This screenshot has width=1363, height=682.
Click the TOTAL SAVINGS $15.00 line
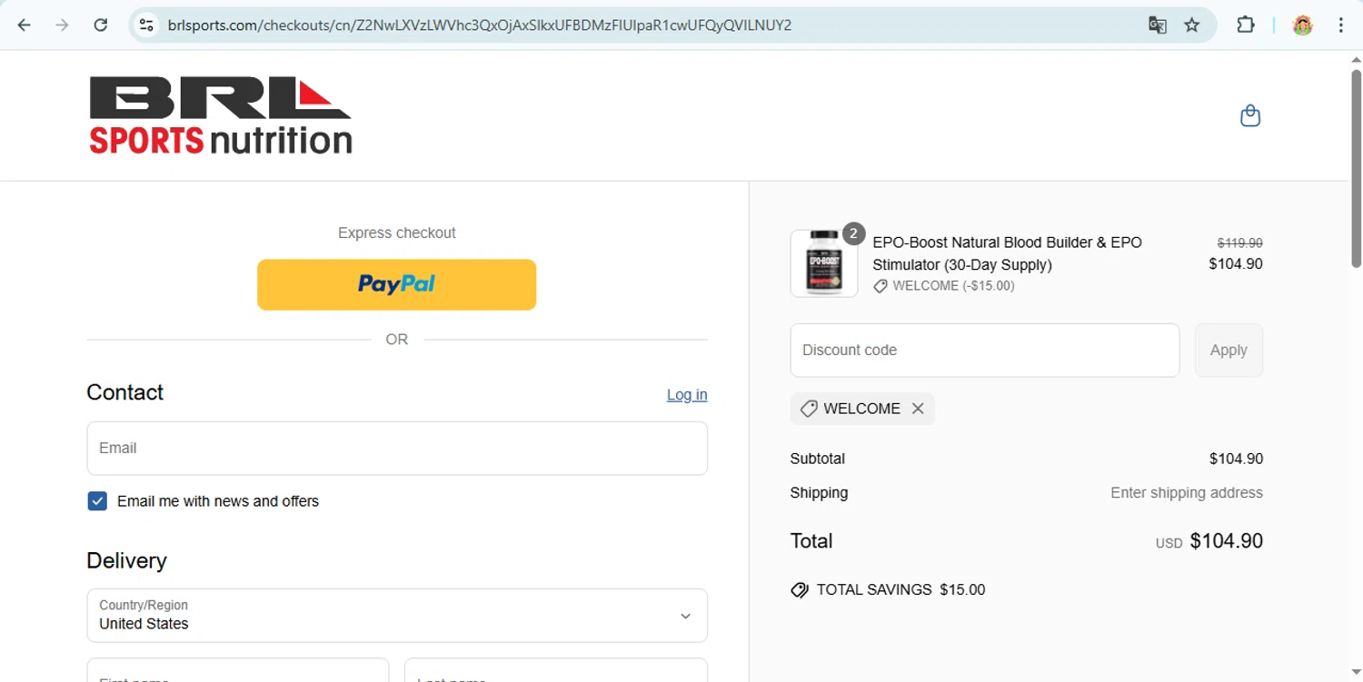pyautogui.click(x=888, y=589)
